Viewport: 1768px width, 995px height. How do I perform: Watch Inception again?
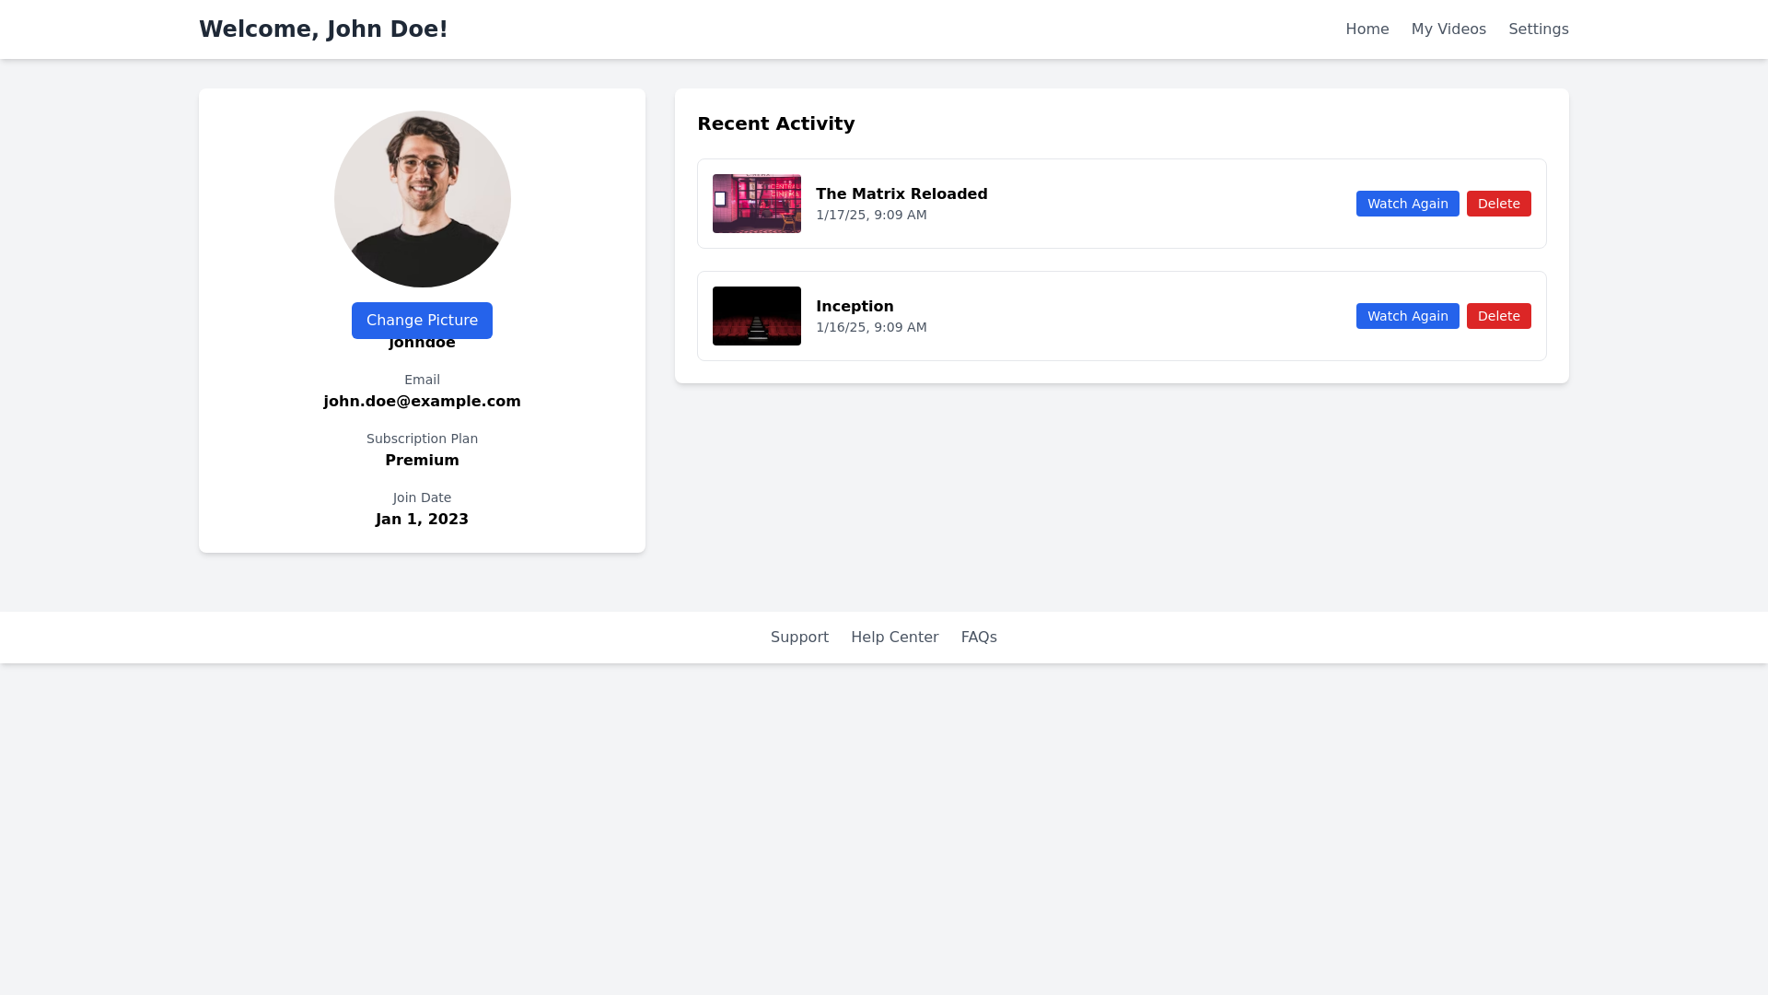tap(1406, 316)
